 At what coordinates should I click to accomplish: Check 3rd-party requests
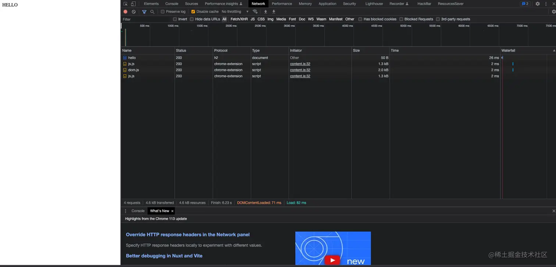click(x=438, y=19)
